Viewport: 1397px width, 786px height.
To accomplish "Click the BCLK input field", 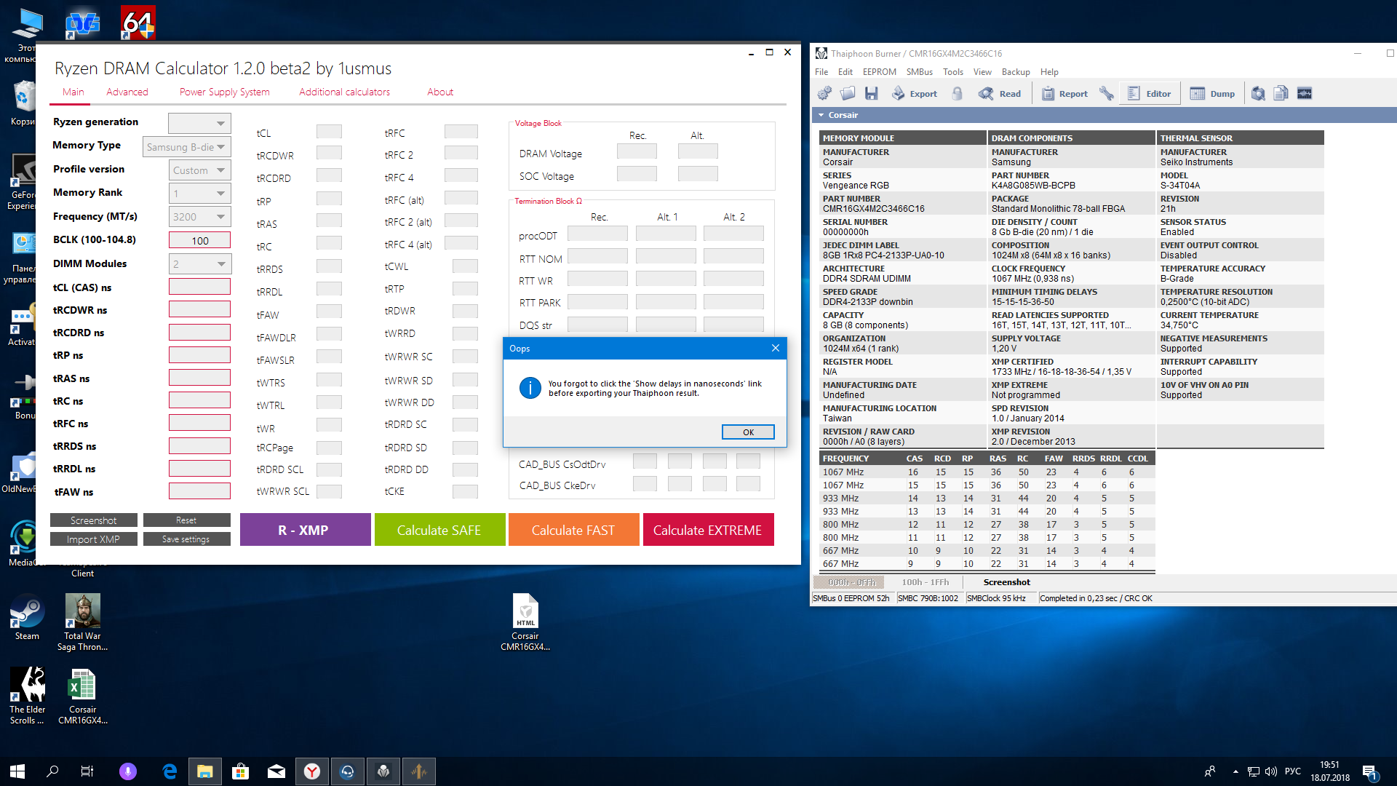I will pyautogui.click(x=199, y=240).
